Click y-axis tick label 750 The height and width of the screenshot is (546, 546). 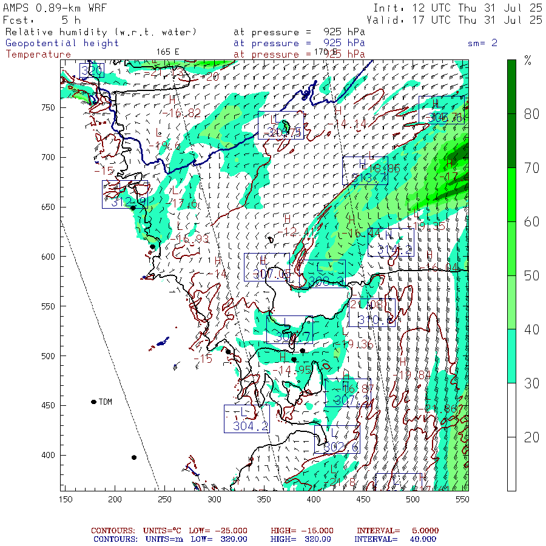(48, 107)
